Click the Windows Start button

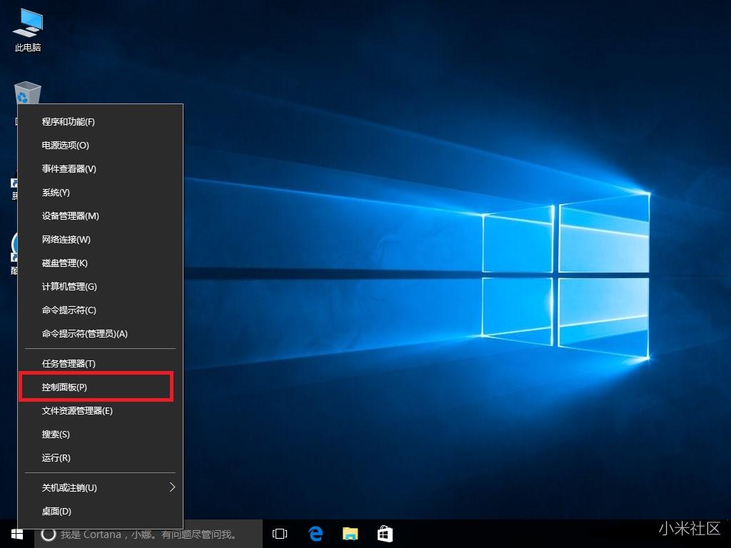[17, 534]
